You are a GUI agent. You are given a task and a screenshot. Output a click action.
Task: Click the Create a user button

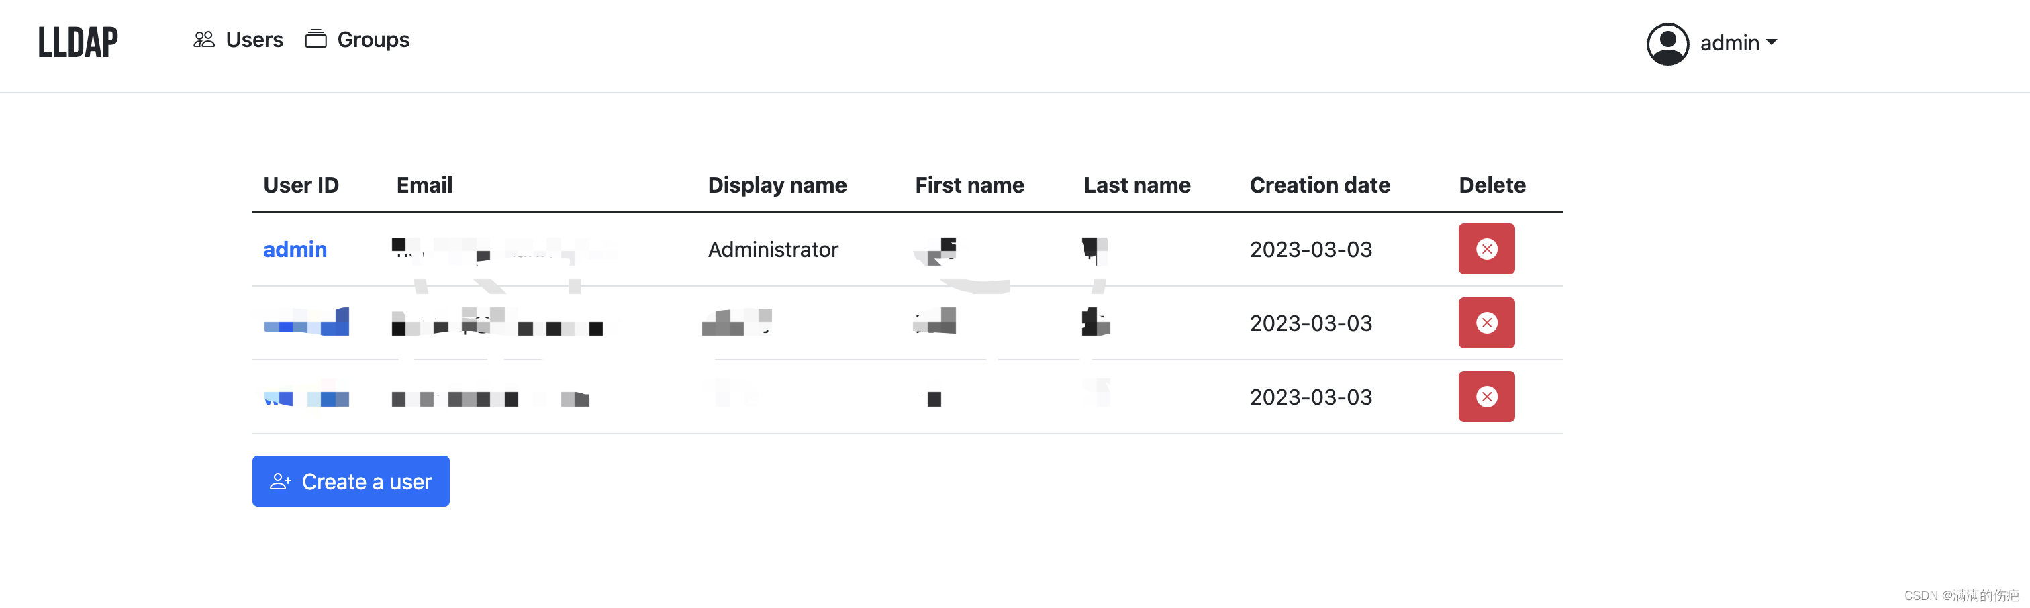(x=350, y=481)
